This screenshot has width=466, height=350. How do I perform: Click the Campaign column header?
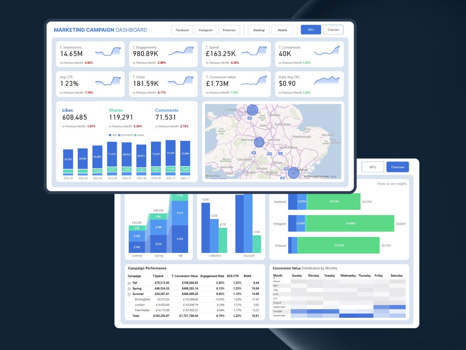pos(134,276)
